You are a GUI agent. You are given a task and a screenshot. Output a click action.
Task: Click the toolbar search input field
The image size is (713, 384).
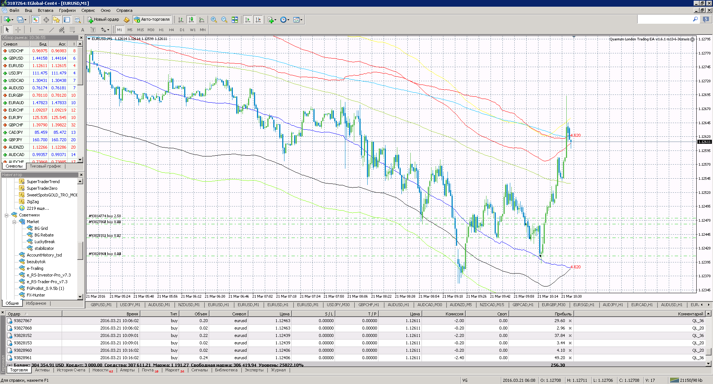tap(664, 19)
